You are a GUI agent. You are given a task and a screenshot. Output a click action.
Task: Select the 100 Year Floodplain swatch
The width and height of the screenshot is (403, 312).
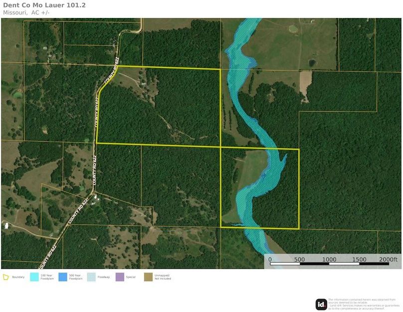[34, 277]
